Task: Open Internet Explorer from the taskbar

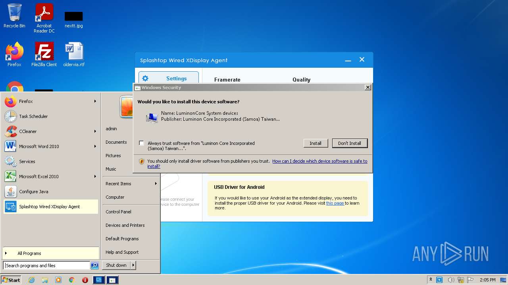Action: tap(32, 280)
